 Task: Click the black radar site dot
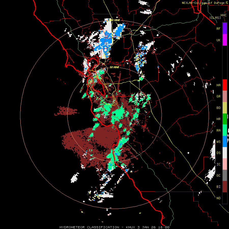click(x=114, y=114)
